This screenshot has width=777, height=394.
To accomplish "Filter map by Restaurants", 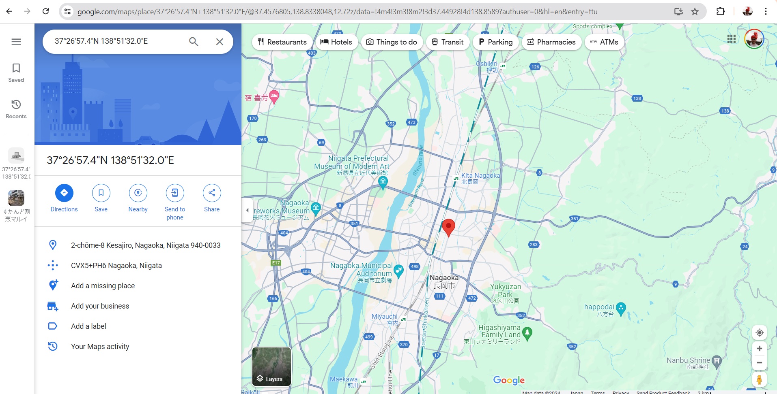I will point(282,42).
